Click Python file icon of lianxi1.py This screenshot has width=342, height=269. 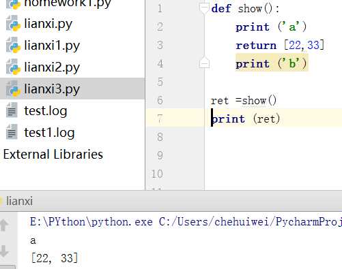pyautogui.click(x=13, y=45)
